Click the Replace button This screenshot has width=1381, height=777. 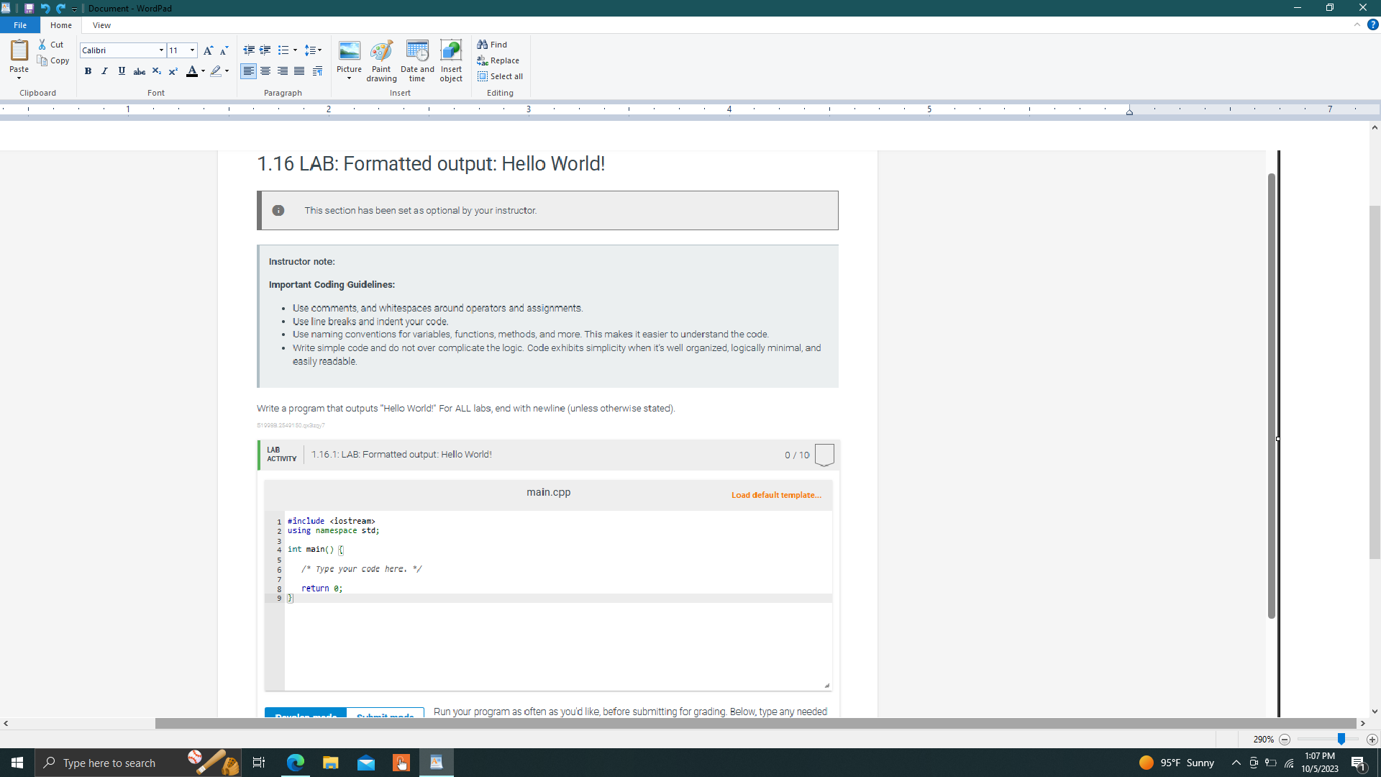pos(498,60)
